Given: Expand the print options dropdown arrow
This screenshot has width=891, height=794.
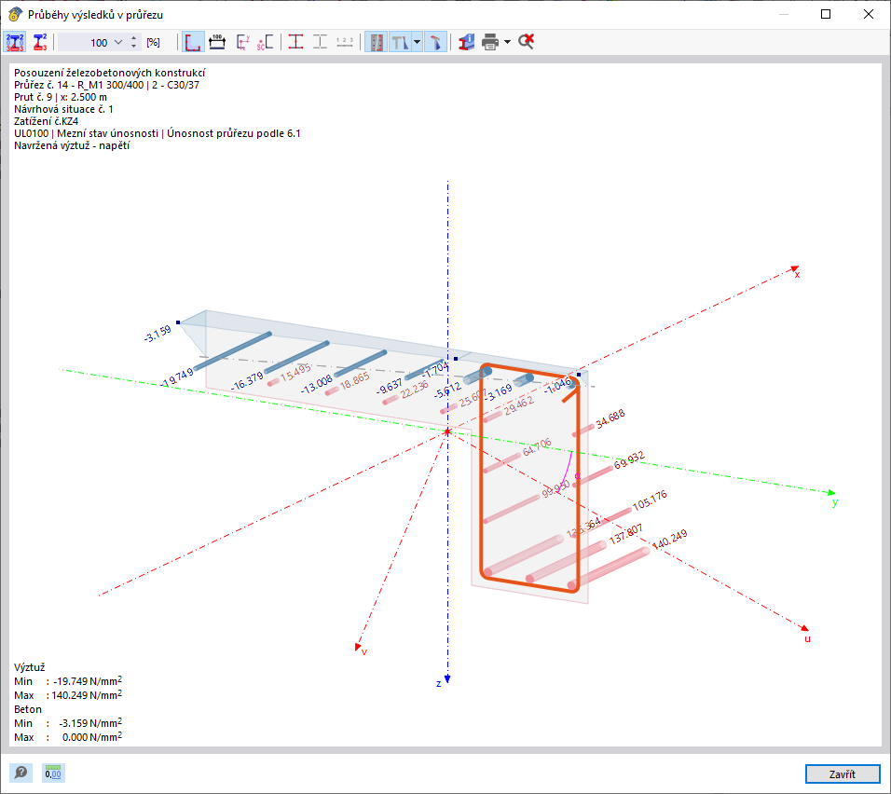Looking at the screenshot, I should click(507, 42).
